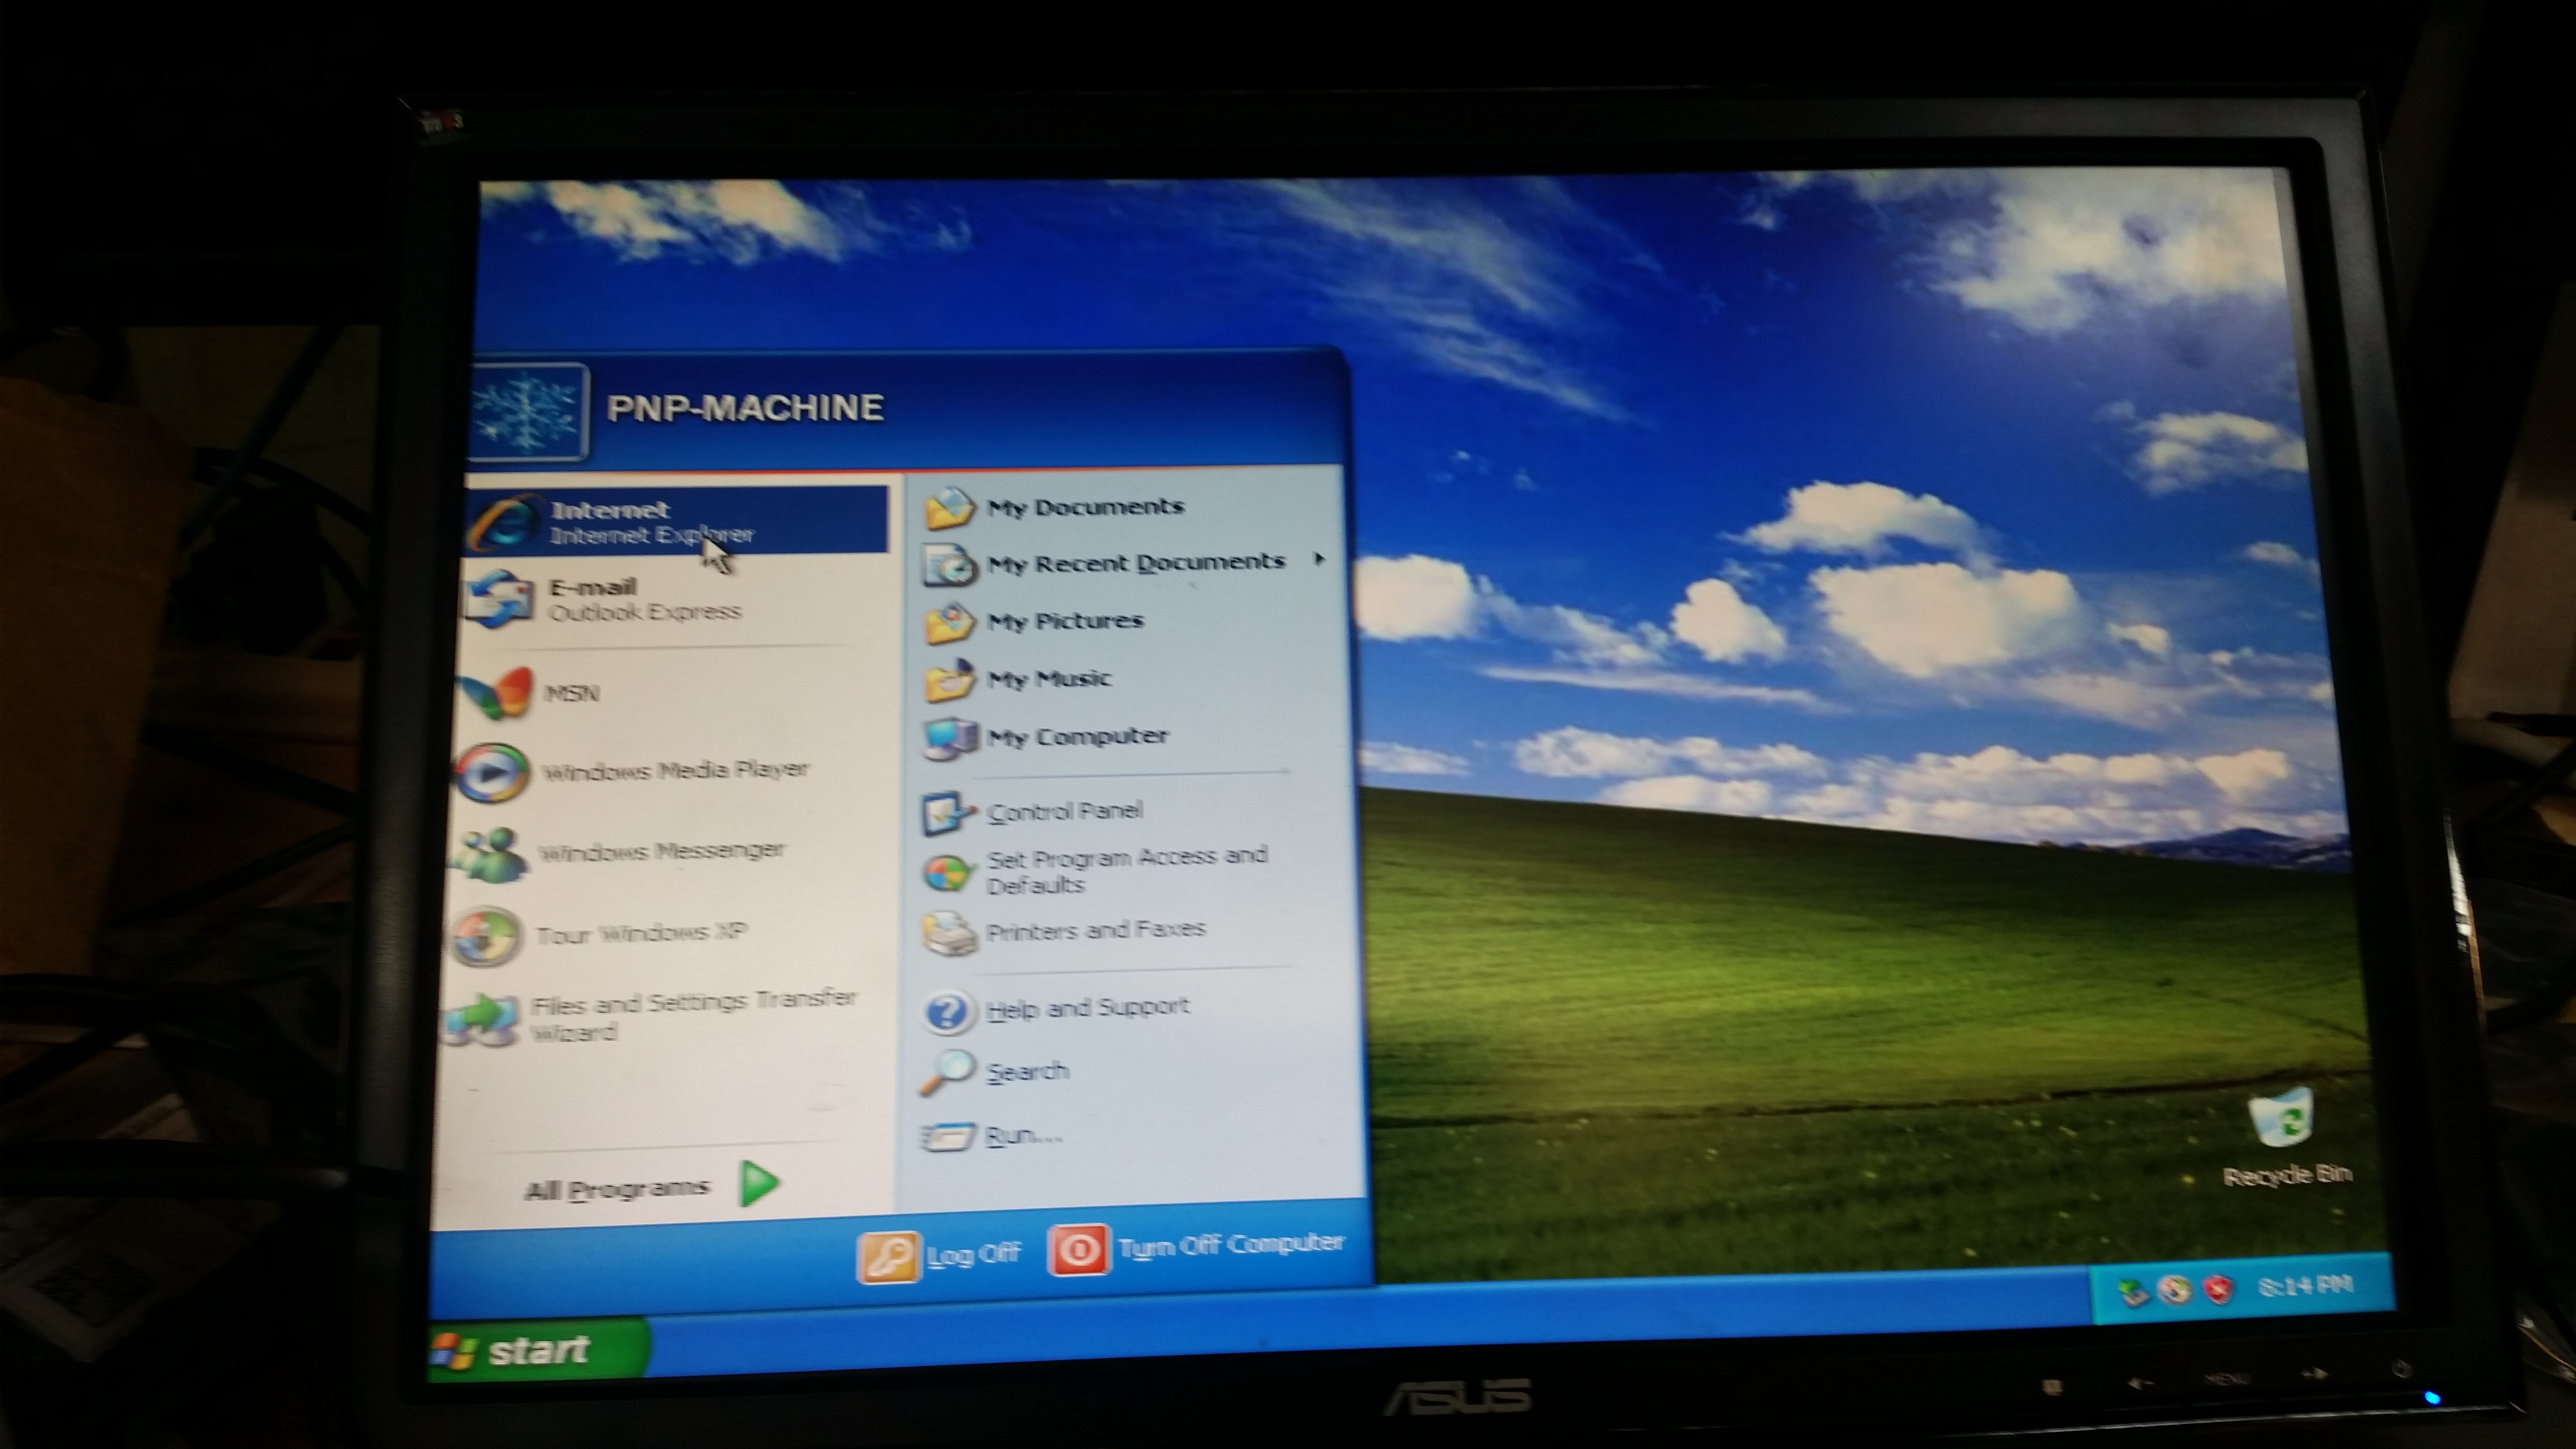This screenshot has height=1449, width=2576.
Task: Open the My Documents folder icon
Action: 949,509
